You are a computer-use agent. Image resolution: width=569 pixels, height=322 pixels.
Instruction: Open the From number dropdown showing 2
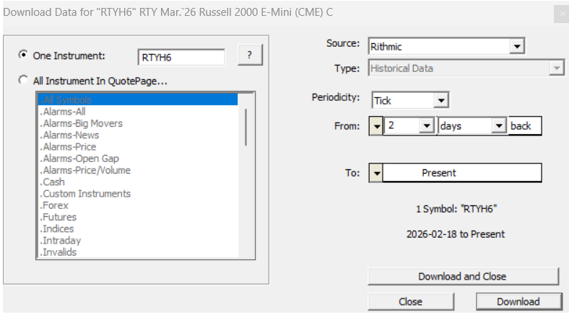click(x=427, y=126)
